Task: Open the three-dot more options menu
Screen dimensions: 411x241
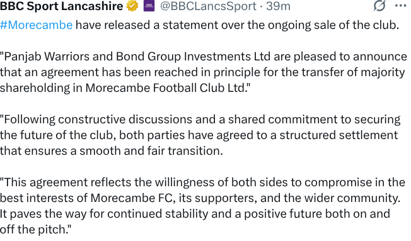Action: coord(400,6)
